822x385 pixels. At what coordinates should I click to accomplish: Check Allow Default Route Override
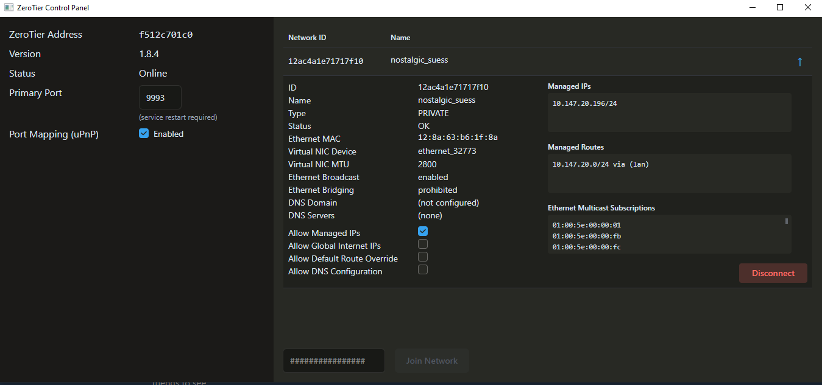tap(423, 257)
